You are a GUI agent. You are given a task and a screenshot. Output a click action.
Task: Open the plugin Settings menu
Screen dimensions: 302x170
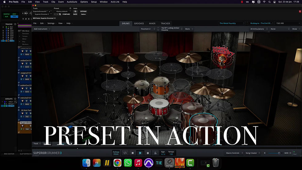pyautogui.click(x=52, y=23)
